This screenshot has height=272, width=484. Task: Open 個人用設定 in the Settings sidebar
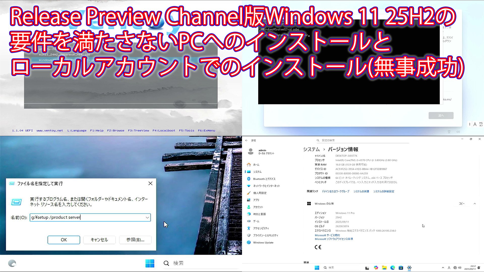pyautogui.click(x=257, y=193)
